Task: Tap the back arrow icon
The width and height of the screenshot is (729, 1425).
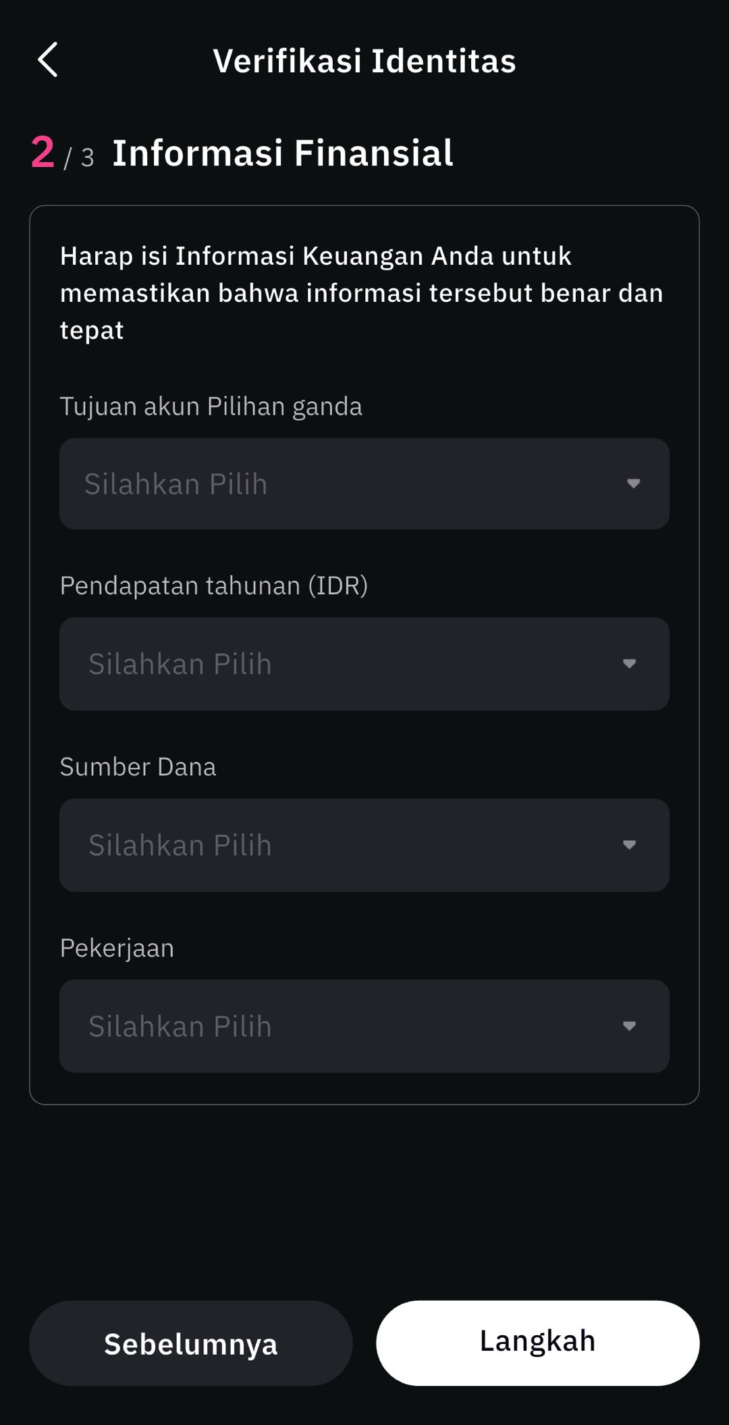Action: [x=48, y=60]
